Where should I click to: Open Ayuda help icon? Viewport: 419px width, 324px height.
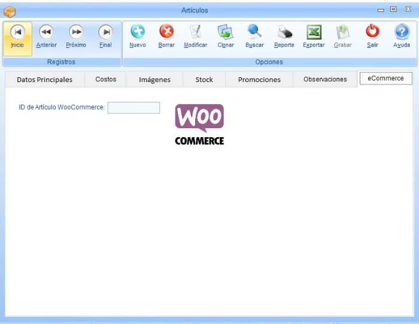pyautogui.click(x=402, y=37)
